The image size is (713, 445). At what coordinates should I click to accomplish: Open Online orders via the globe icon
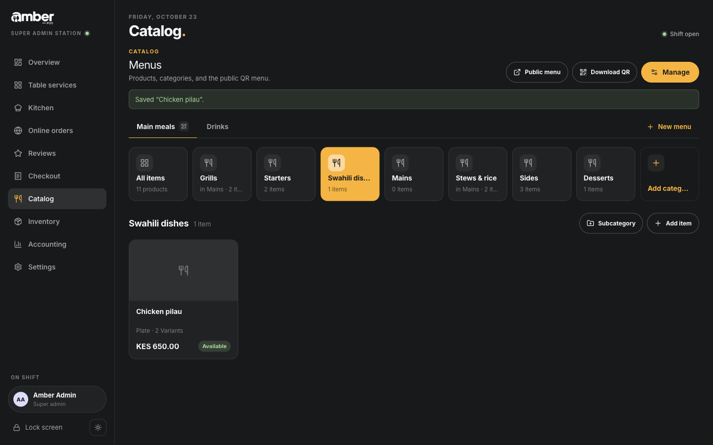tap(18, 131)
